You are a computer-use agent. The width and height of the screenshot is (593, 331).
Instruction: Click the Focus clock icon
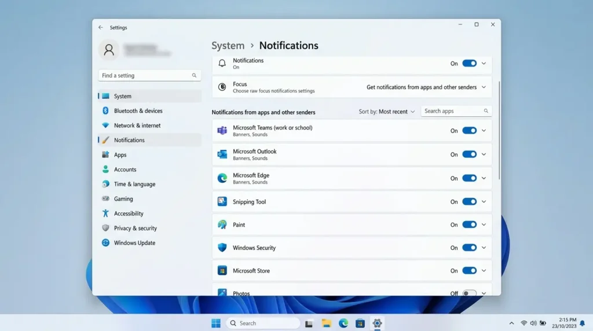tap(222, 87)
